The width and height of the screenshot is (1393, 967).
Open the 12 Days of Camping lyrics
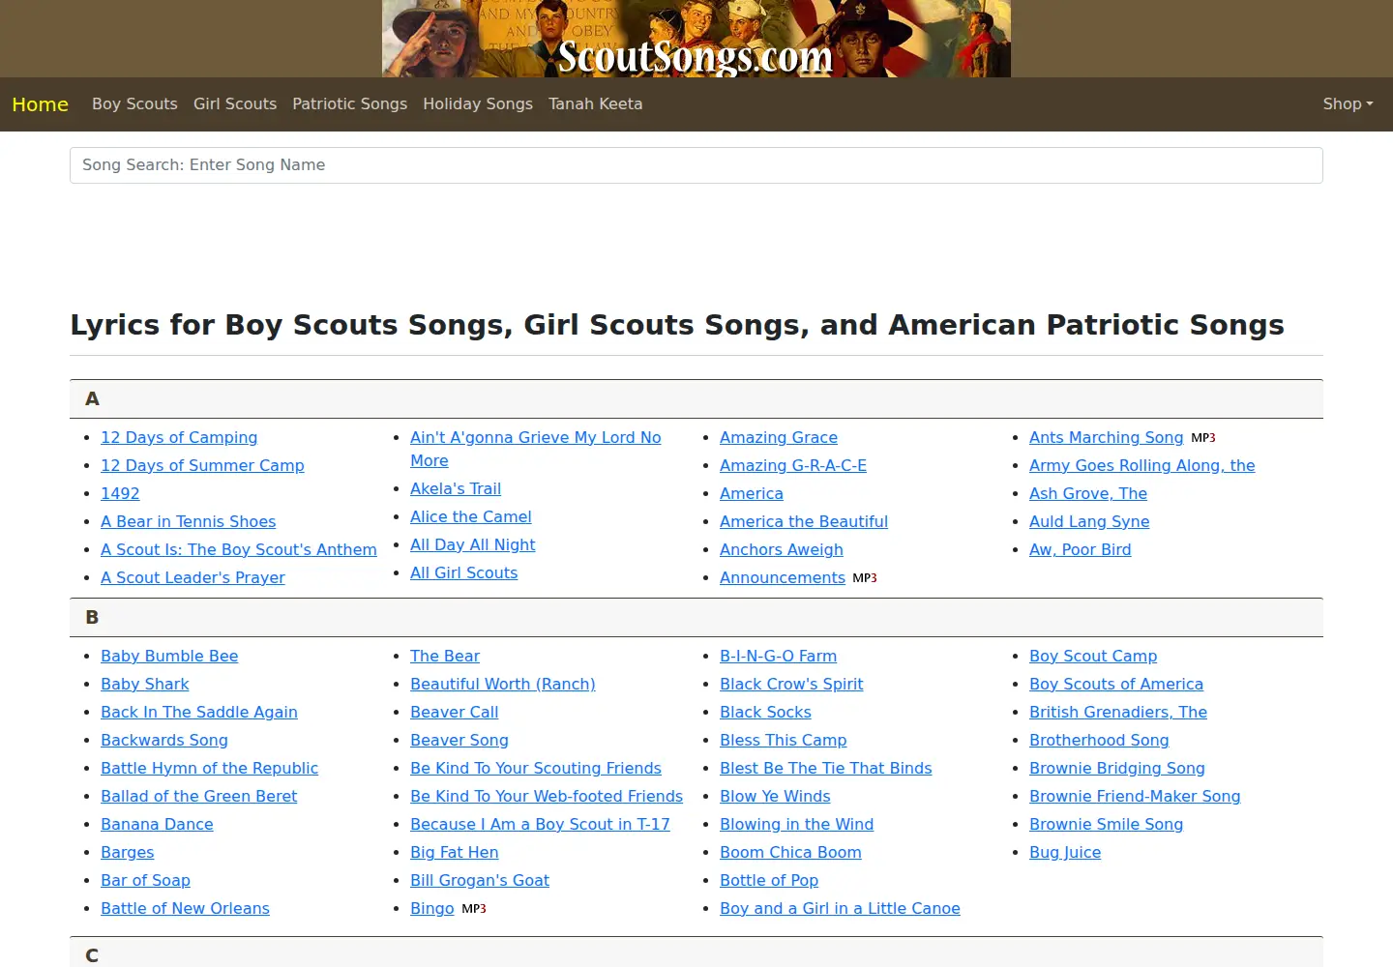pyautogui.click(x=179, y=438)
